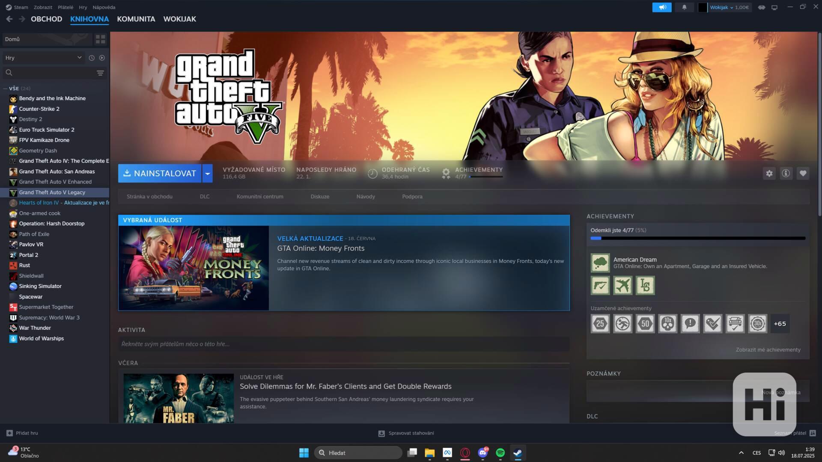The image size is (822, 462).
Task: Go to the OBCHOD tab
Action: [x=46, y=19]
